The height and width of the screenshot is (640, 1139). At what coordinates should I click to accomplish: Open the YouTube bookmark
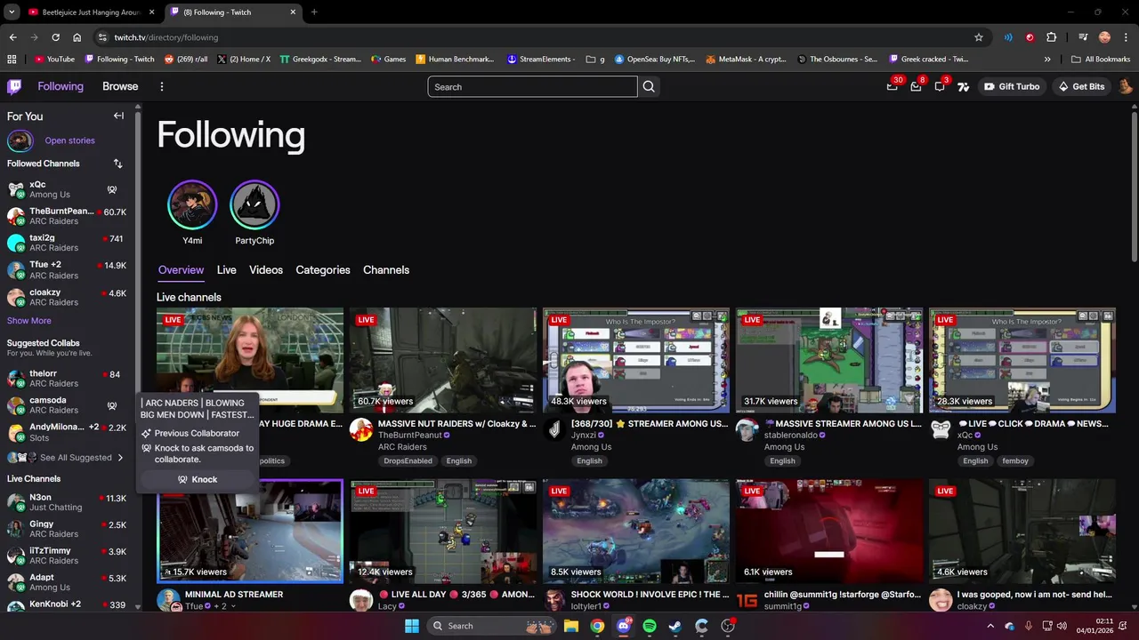[x=54, y=59]
